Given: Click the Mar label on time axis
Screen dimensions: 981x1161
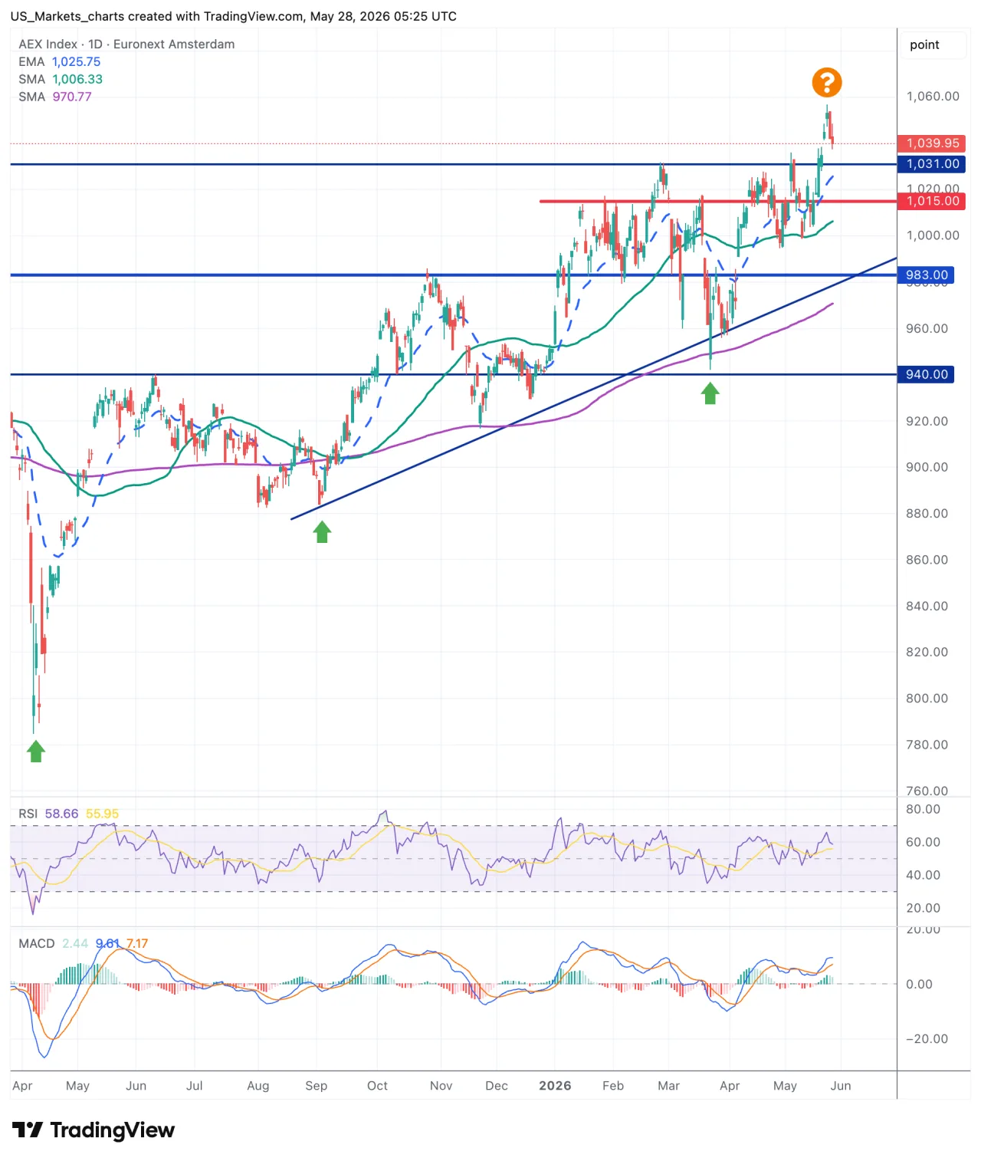Looking at the screenshot, I should [669, 1086].
